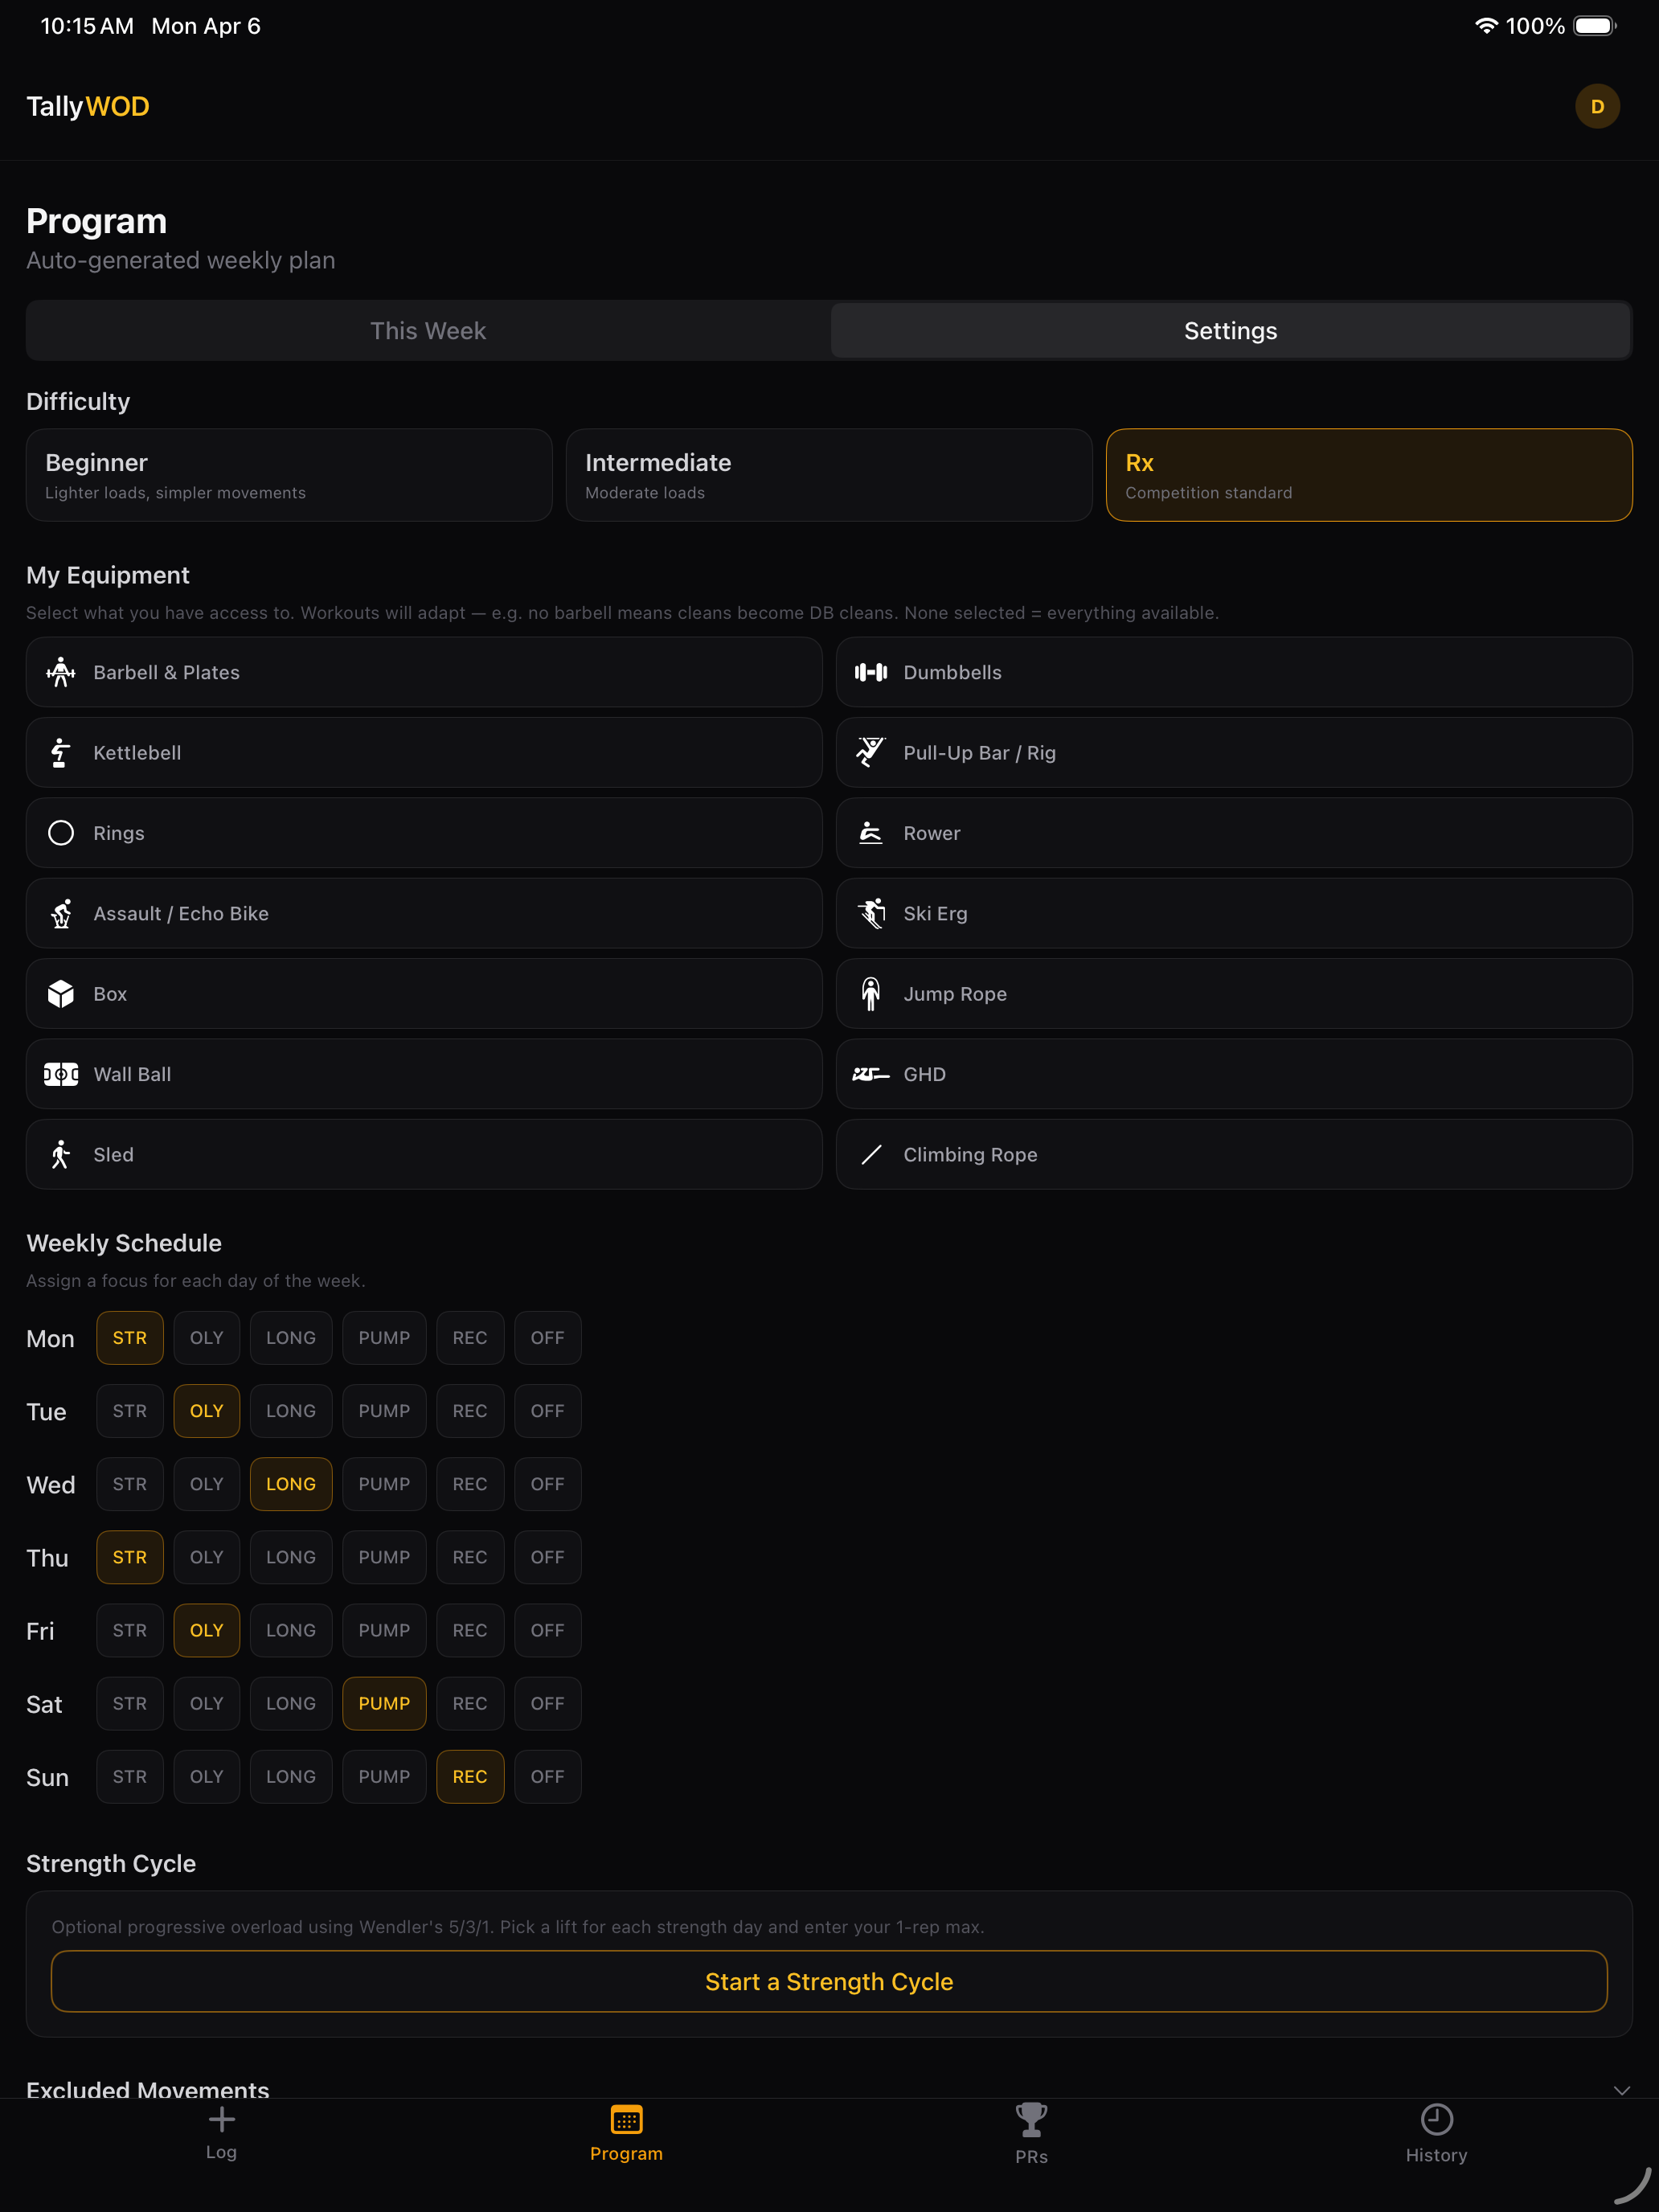The height and width of the screenshot is (2212, 1659).
Task: Toggle Kettlebell equipment label
Action: [137, 753]
